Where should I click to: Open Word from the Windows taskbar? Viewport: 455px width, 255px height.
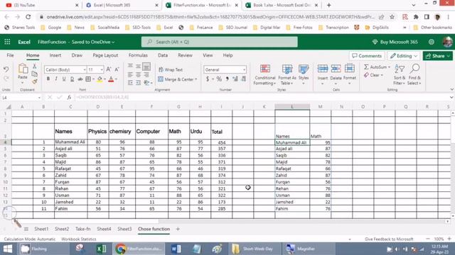176,249
